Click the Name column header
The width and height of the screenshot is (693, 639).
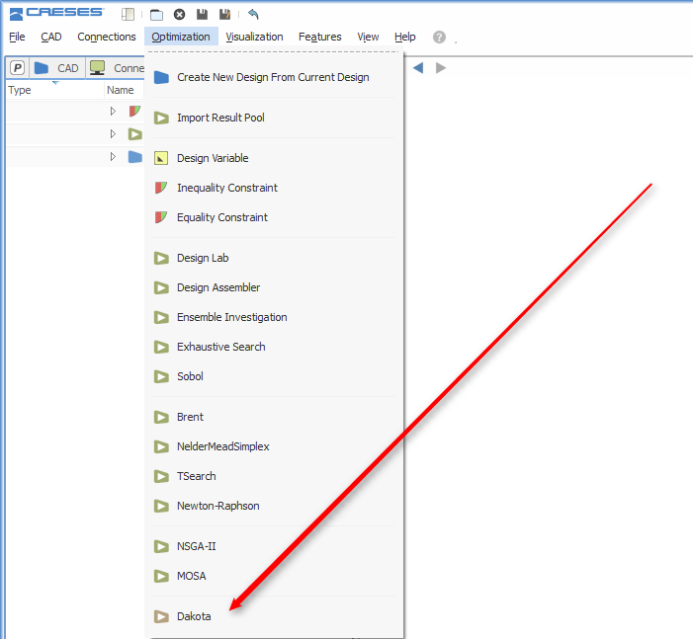[x=125, y=90]
